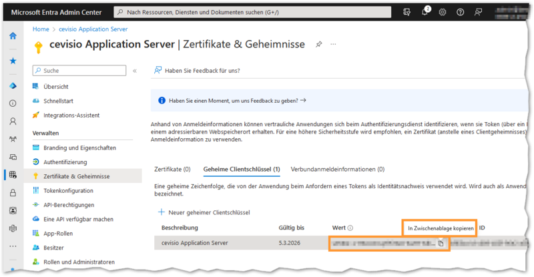Click the expiry date 5.3.2026
Viewport: 534px width, 277px height.
tap(290, 243)
